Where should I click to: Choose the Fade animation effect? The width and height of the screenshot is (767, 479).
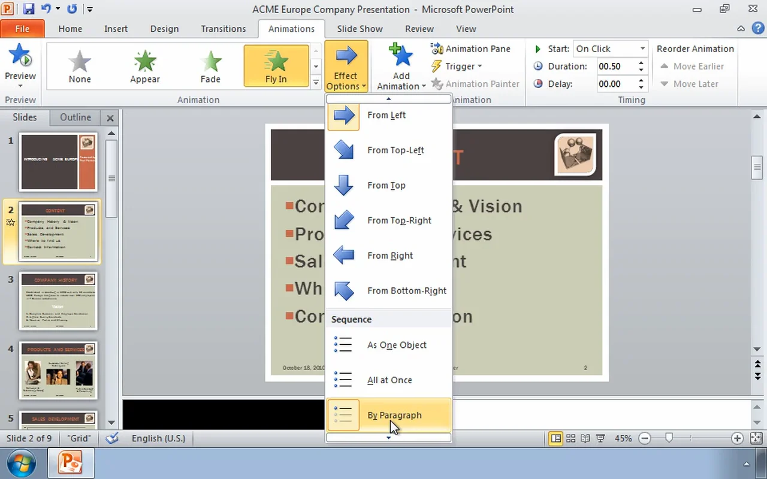pyautogui.click(x=210, y=66)
